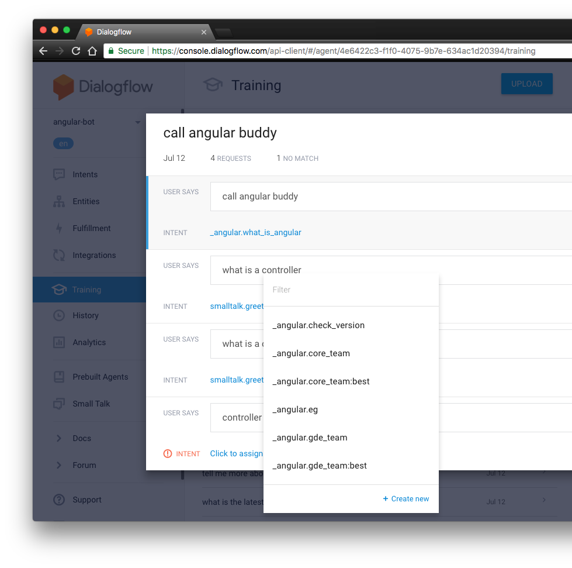Open the Intents menu item
The height and width of the screenshot is (568, 572).
85,174
